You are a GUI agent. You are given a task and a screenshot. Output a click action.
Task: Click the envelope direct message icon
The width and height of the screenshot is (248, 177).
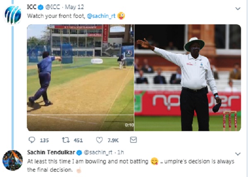click(x=133, y=140)
